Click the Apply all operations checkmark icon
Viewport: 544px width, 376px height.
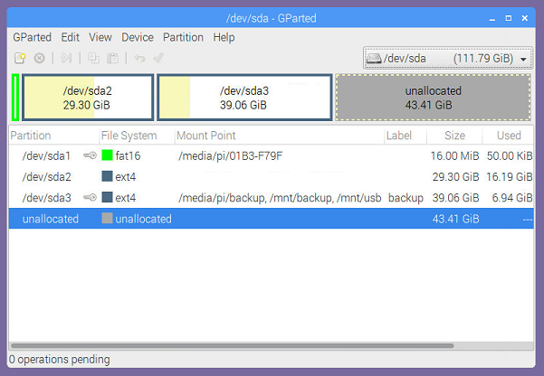[x=158, y=58]
